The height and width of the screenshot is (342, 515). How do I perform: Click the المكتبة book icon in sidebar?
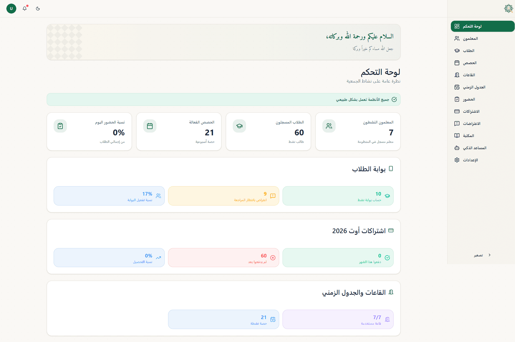(x=457, y=136)
